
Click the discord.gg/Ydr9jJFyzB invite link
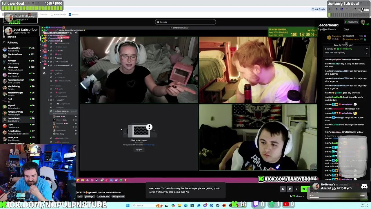click(336, 188)
